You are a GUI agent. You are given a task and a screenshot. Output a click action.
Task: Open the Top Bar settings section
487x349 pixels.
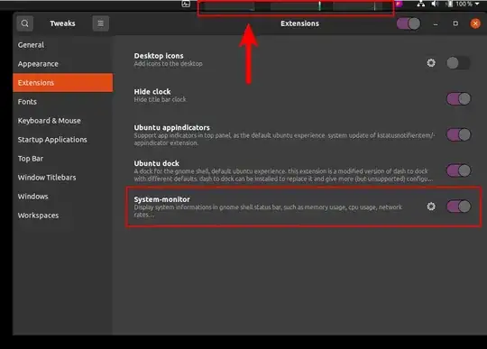pyautogui.click(x=31, y=159)
